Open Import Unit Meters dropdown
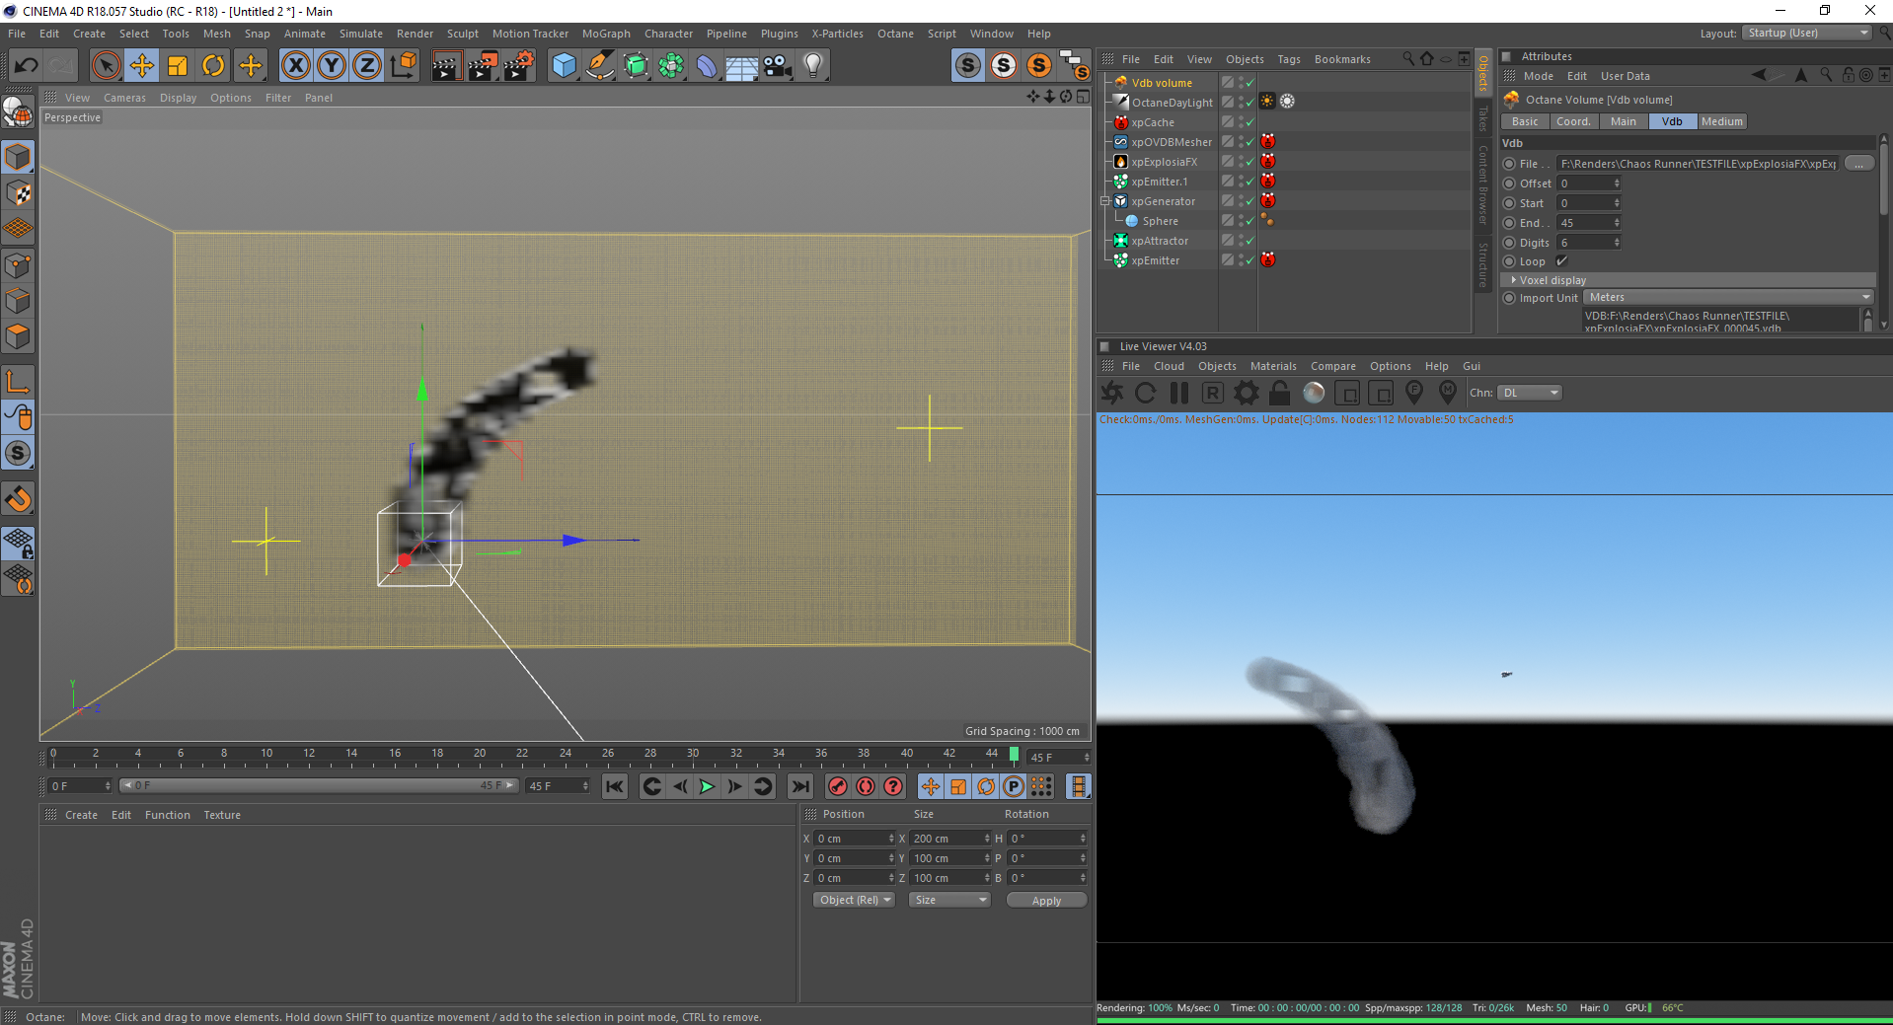Viewport: 1893px width, 1025px height. 1729,298
